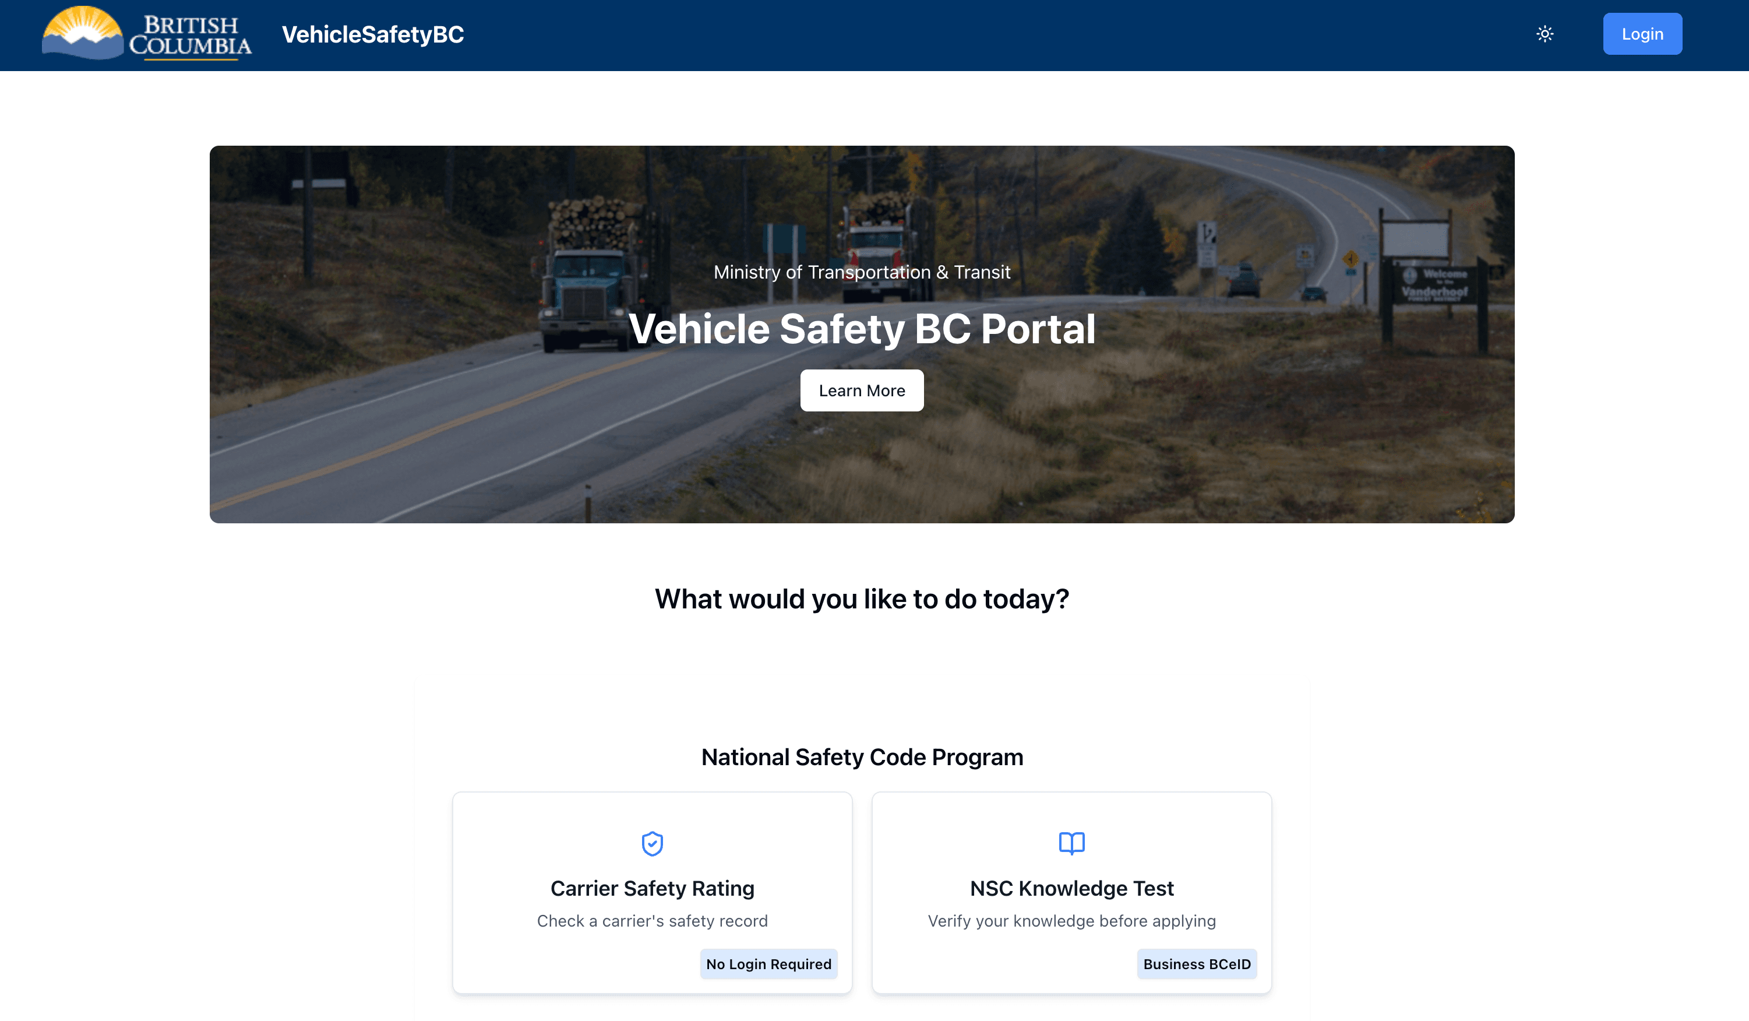Click the No Login Required badge

click(x=768, y=964)
